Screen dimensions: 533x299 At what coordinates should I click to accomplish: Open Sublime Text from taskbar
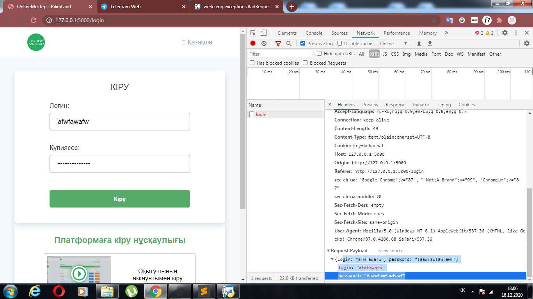tap(203, 291)
